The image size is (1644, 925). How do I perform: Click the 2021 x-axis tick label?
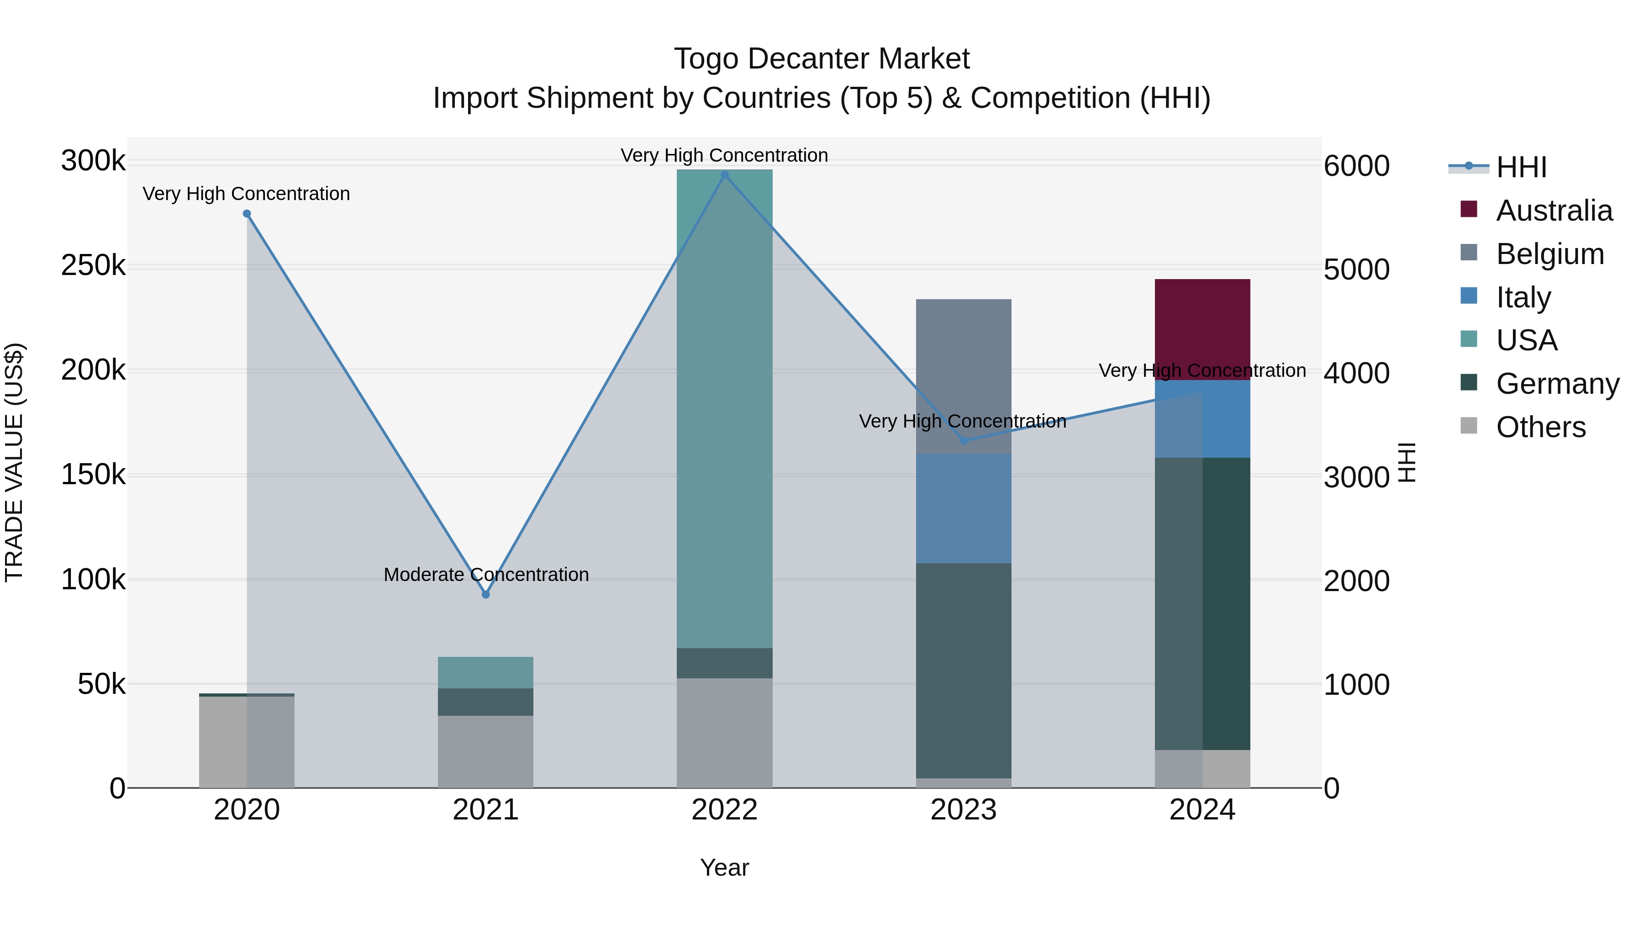486,810
